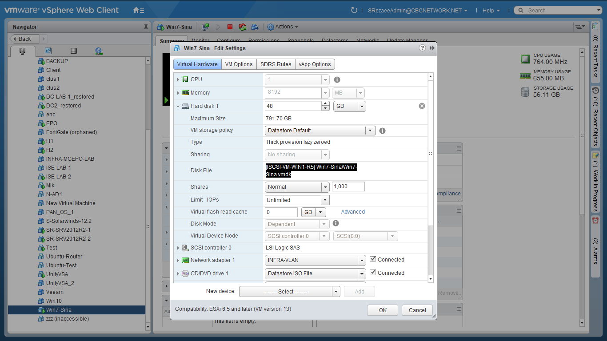Open VM storage policy dropdown
Image resolution: width=607 pixels, height=341 pixels.
[x=320, y=131]
